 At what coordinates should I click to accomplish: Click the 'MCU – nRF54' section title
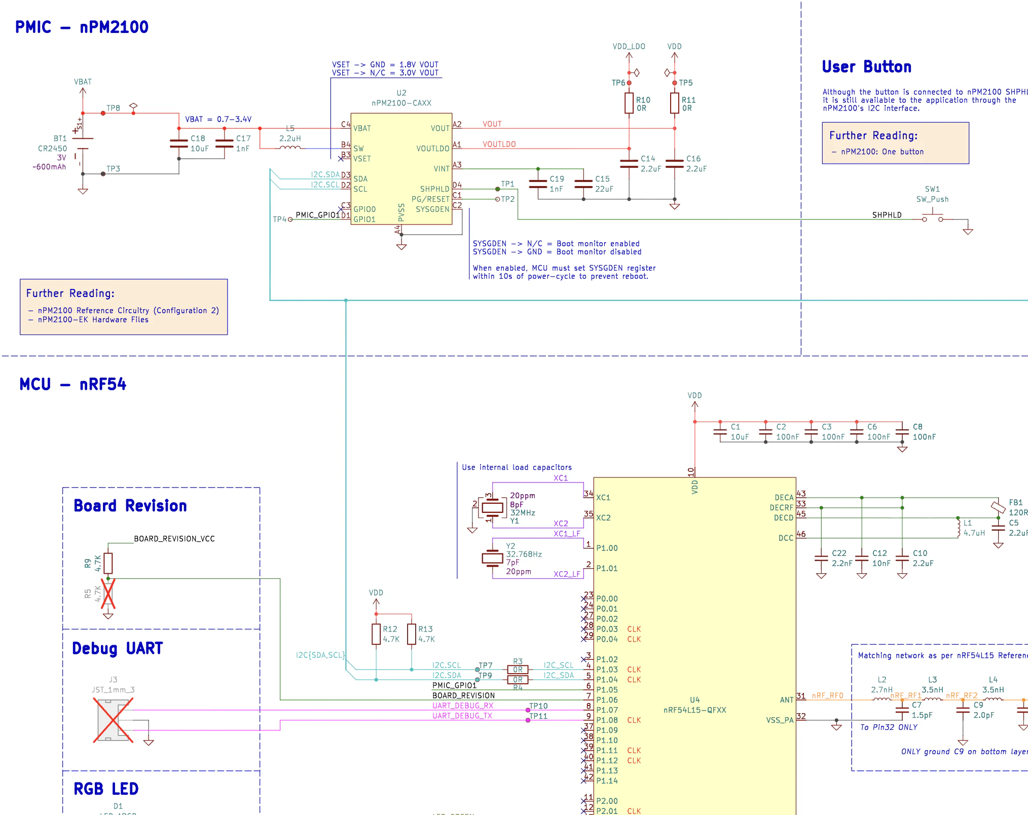coord(72,384)
